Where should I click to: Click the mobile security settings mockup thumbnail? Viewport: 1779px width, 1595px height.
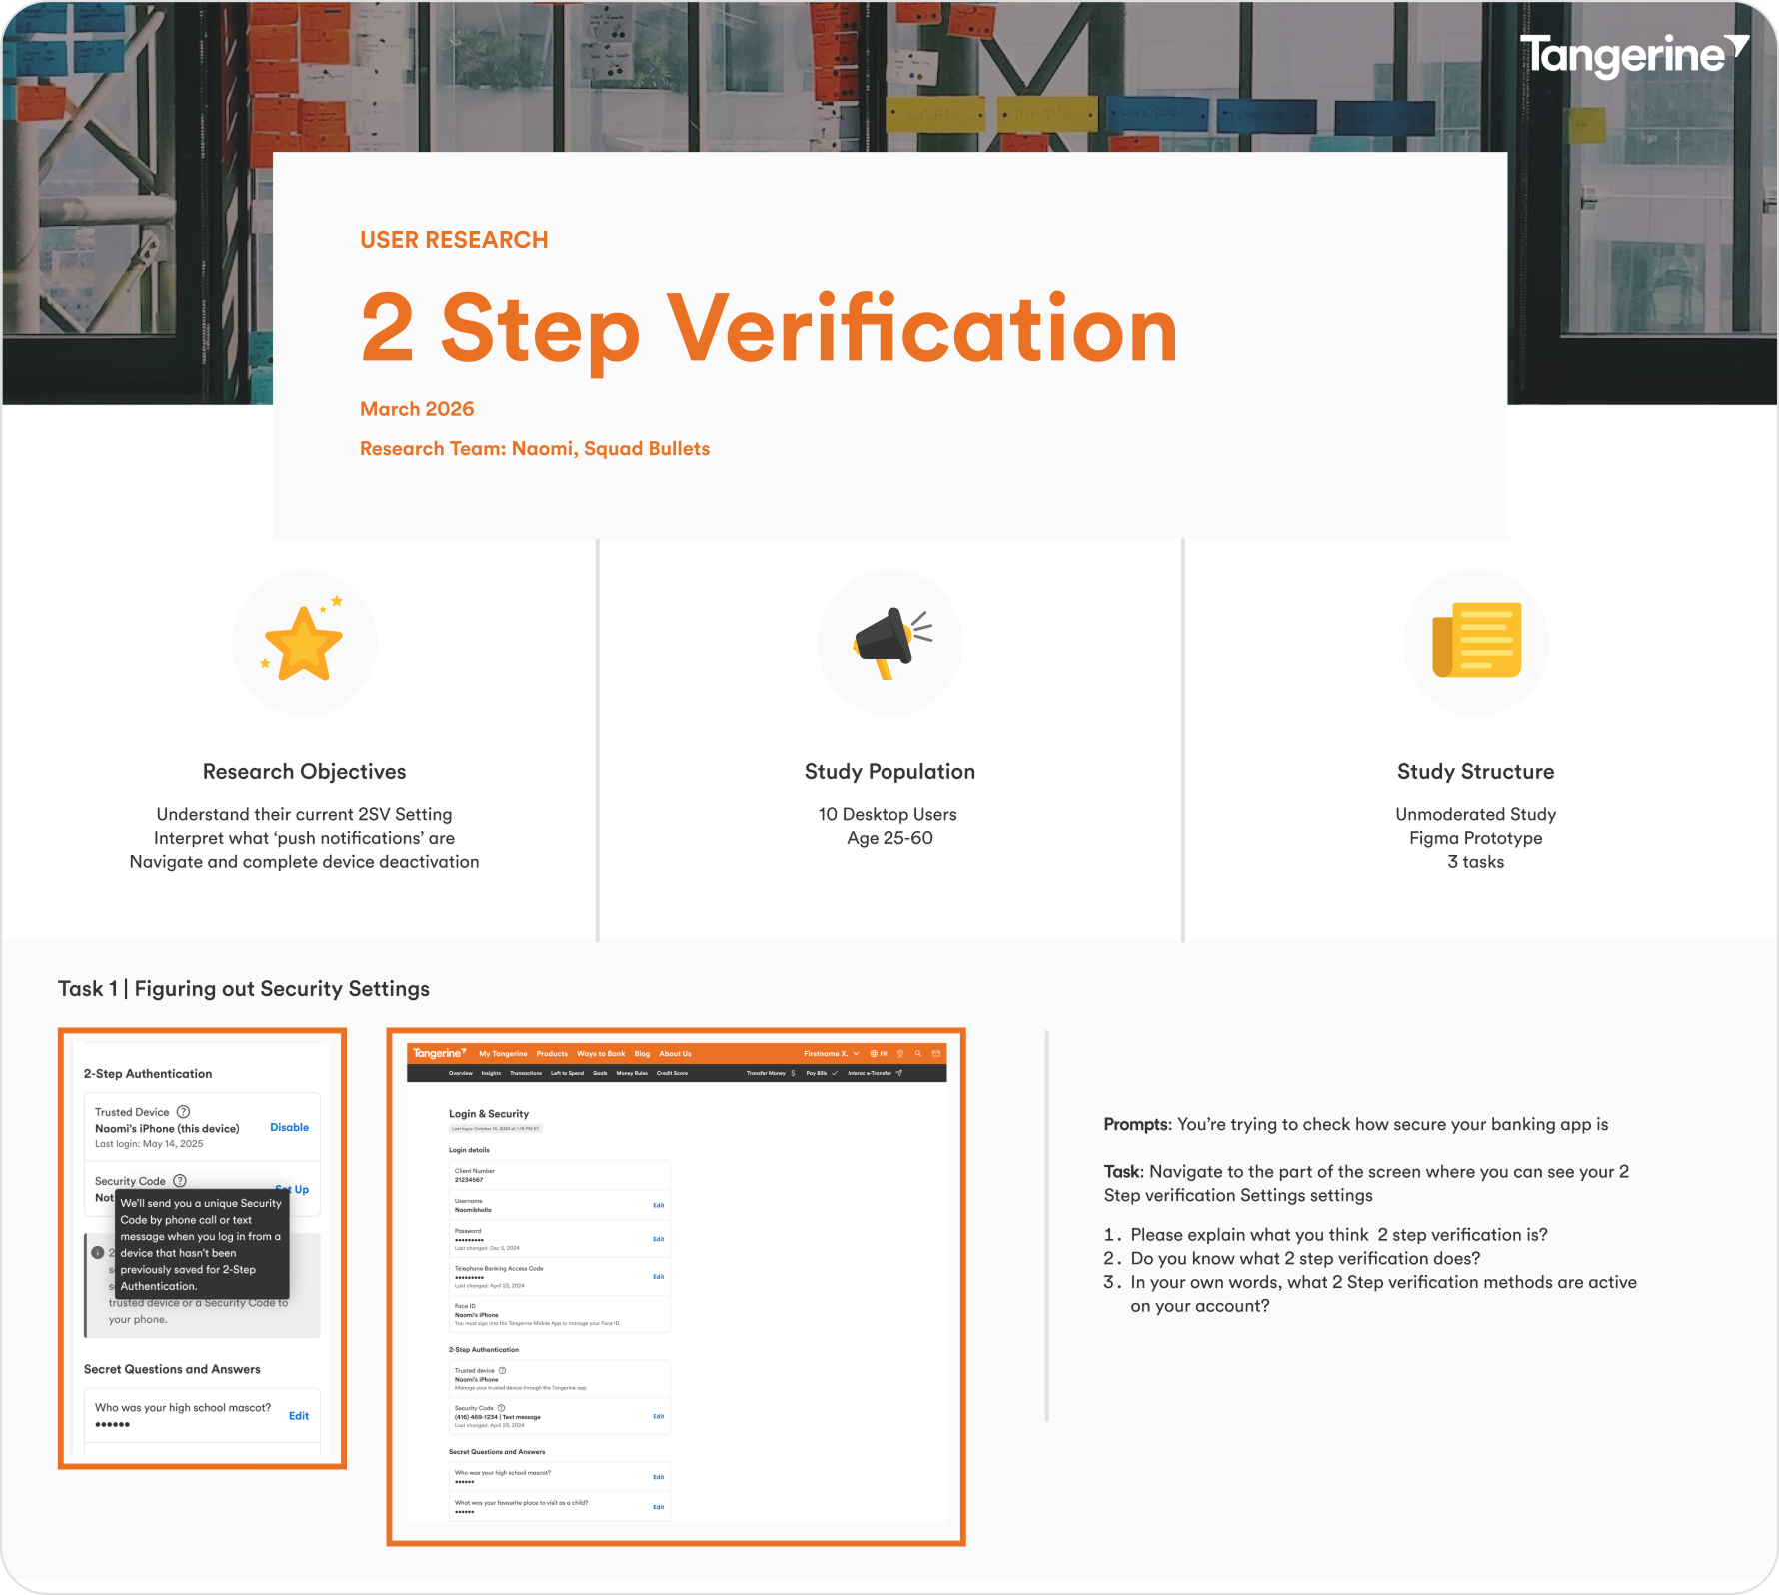tap(202, 1248)
